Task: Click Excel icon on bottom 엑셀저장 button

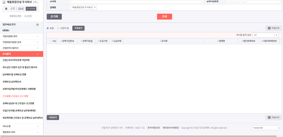Action: pyautogui.click(x=269, y=118)
